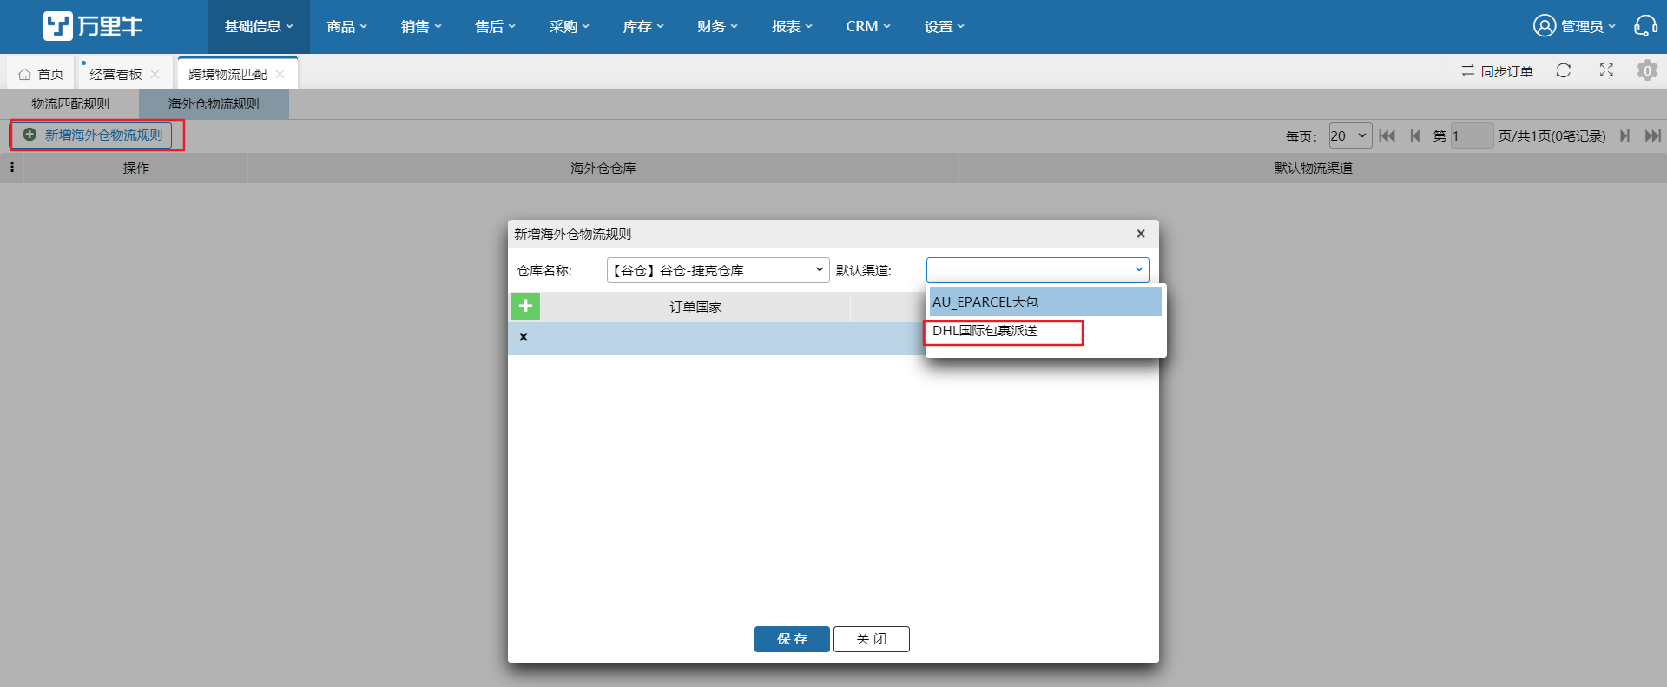The width and height of the screenshot is (1667, 687).
Task: Open the per-page count dropdown
Action: pos(1350,135)
